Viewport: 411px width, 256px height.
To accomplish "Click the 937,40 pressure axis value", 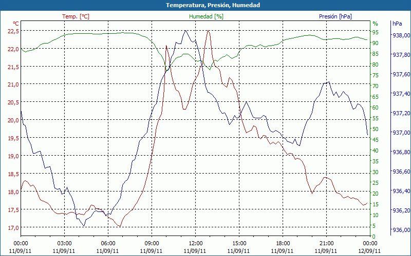I will pos(400,94).
